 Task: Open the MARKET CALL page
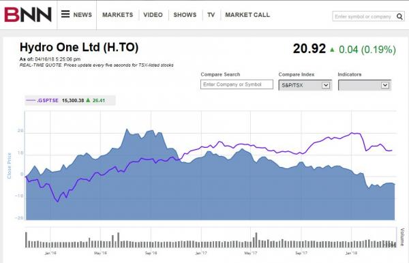click(247, 15)
